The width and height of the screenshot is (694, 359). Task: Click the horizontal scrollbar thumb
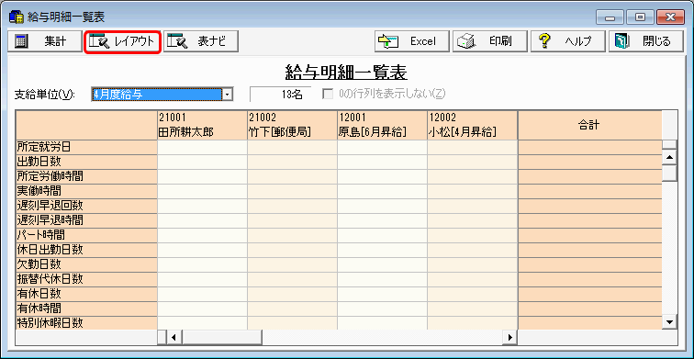point(222,337)
